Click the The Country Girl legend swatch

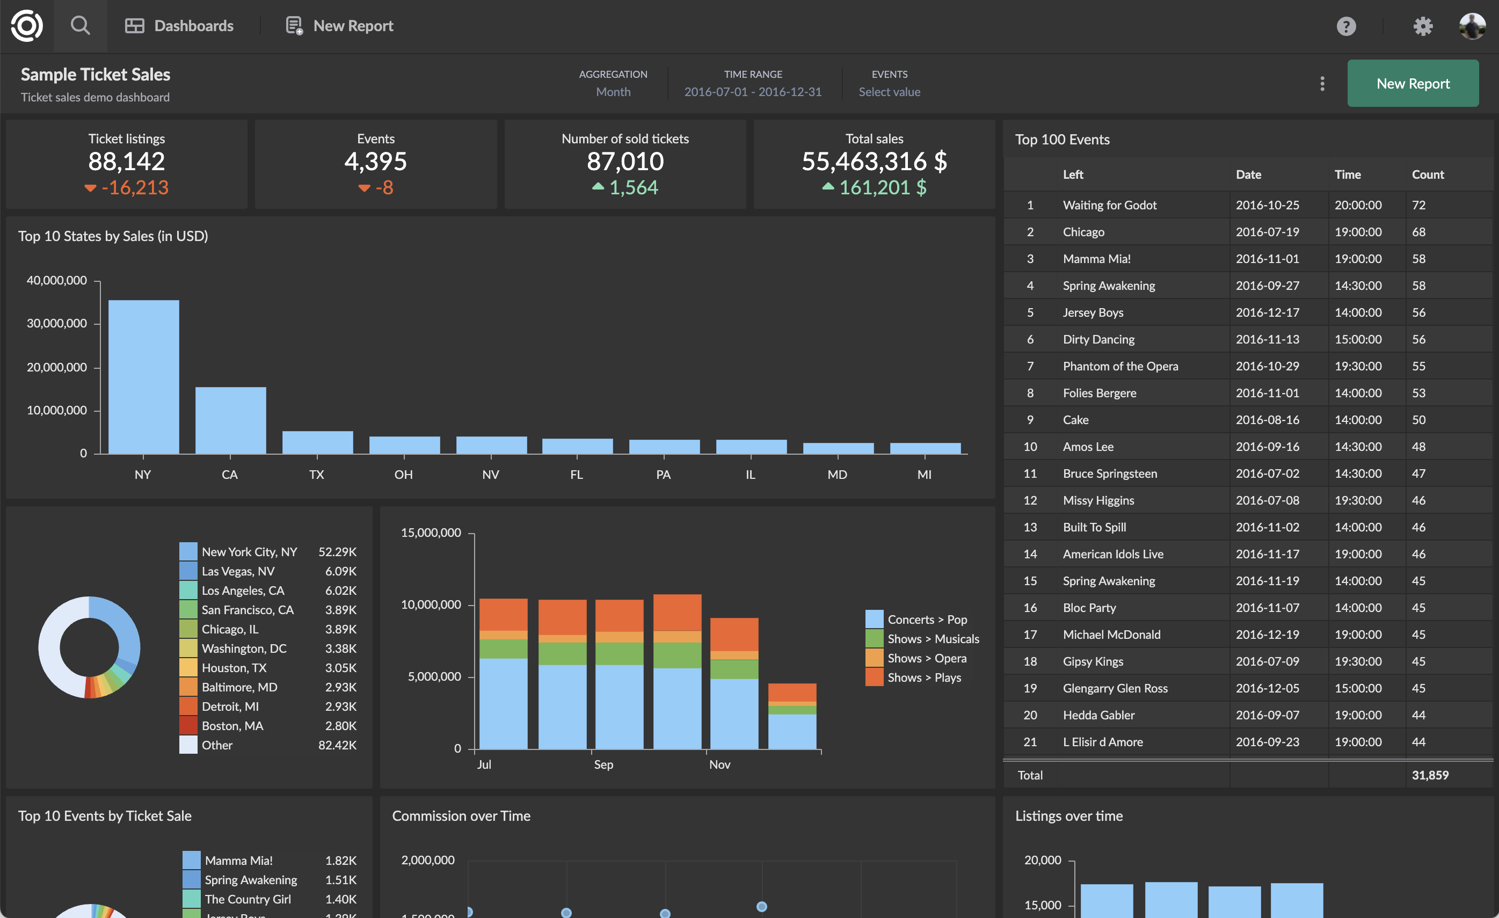(x=192, y=899)
